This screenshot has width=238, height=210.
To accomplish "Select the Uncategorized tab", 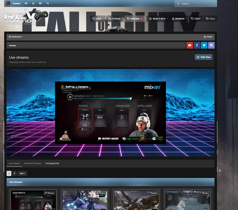I will coord(52,163).
